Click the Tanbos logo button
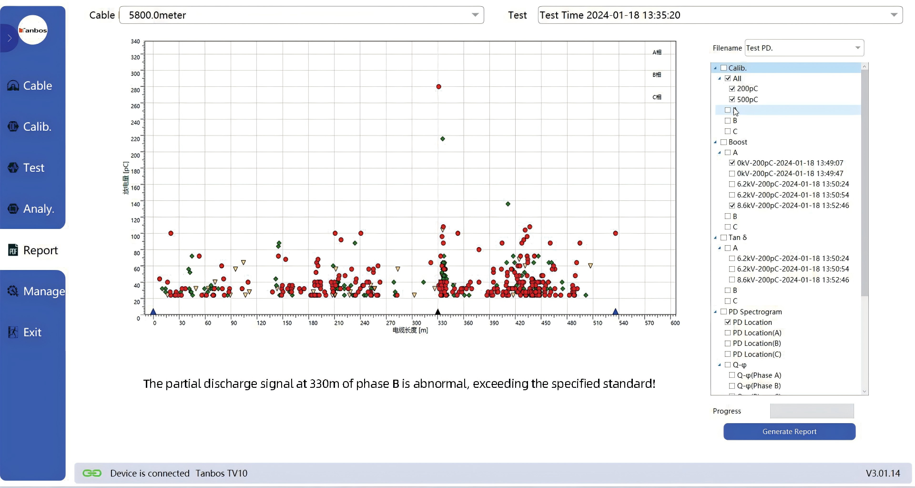This screenshot has height=488, width=915. (x=33, y=30)
